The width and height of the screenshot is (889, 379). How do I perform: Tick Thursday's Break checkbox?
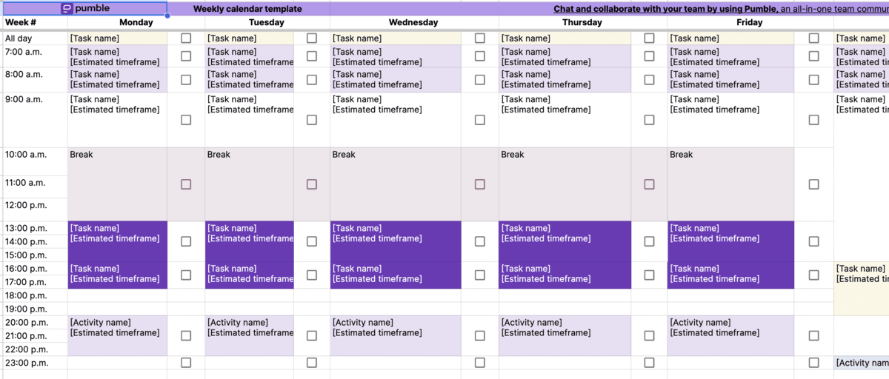coord(649,184)
